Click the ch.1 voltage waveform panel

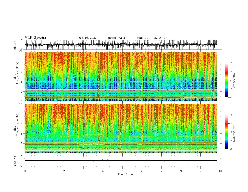[x=123, y=45]
